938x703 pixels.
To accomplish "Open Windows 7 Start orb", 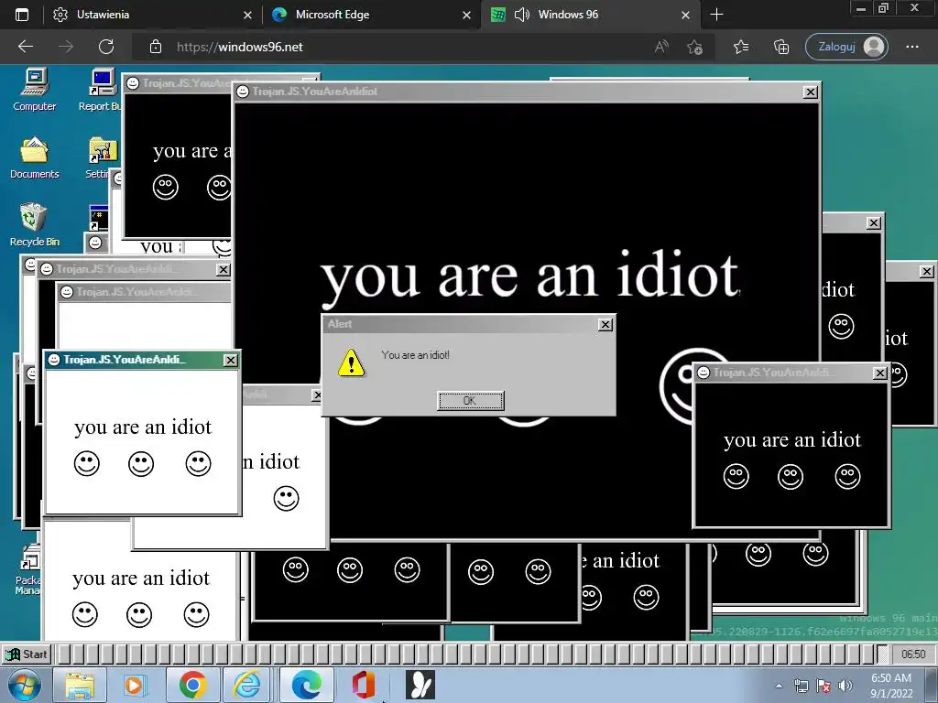I will click(x=25, y=685).
